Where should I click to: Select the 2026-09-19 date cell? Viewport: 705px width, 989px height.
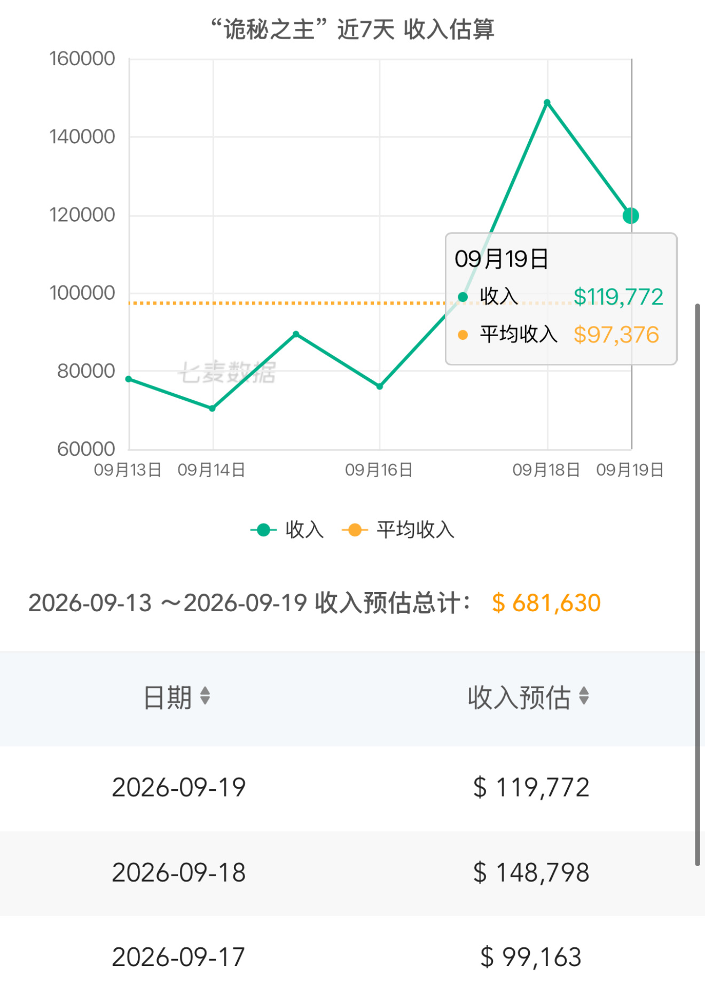[x=179, y=788]
